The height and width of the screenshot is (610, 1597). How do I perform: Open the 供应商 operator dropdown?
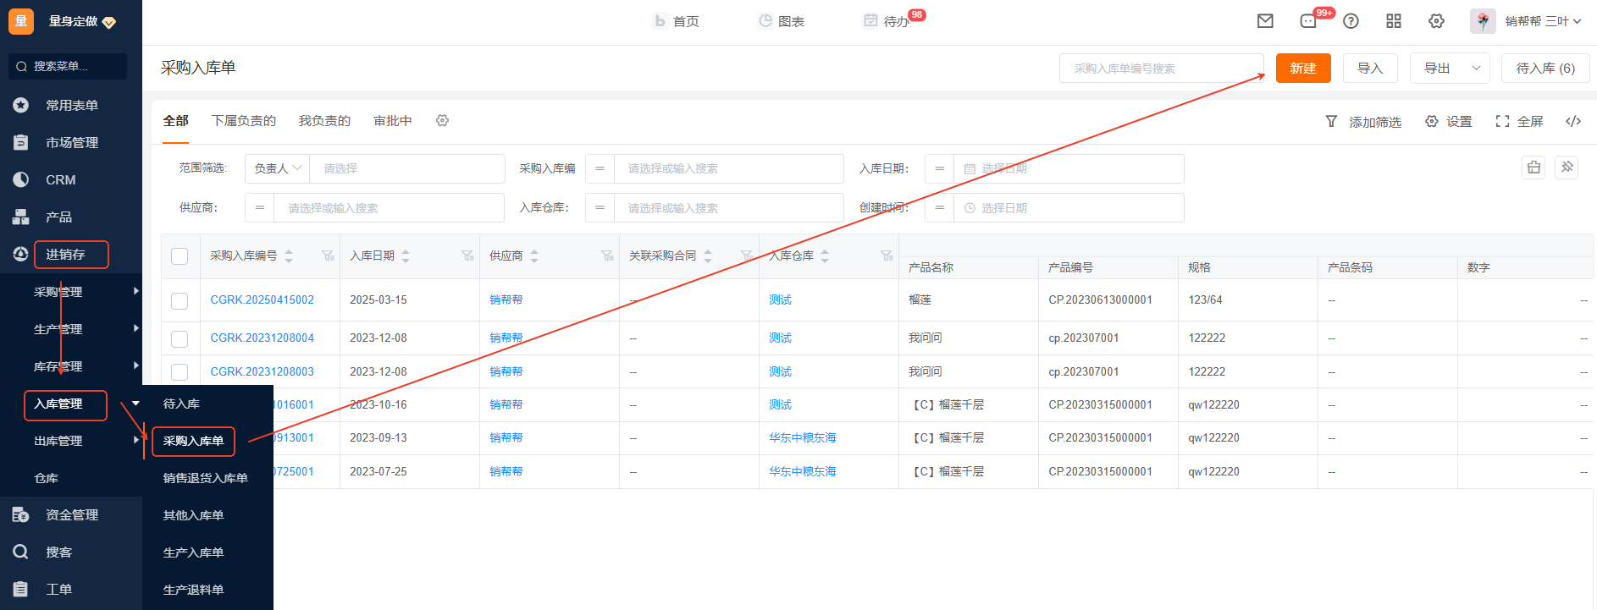tap(259, 208)
